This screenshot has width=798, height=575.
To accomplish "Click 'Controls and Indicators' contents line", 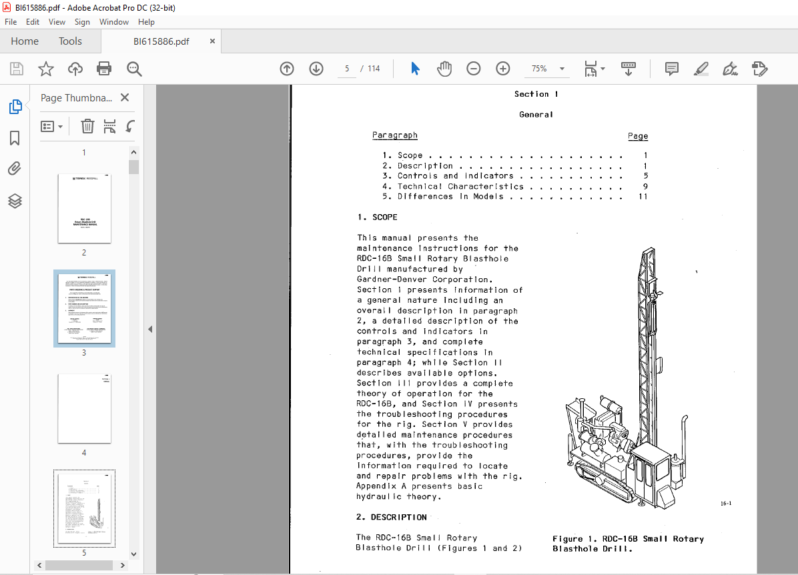I will (x=515, y=176).
